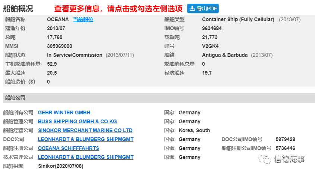Open OCEANA SCHIFFFAHRTS registered company link

(x=68, y=148)
